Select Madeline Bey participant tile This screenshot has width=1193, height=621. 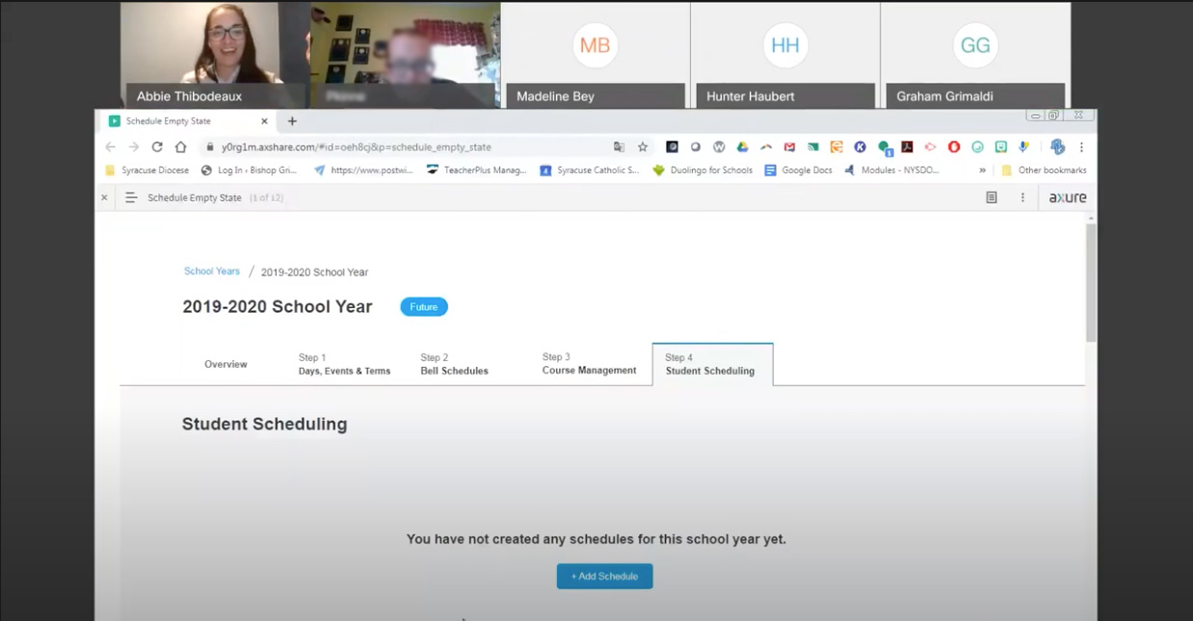(x=595, y=54)
